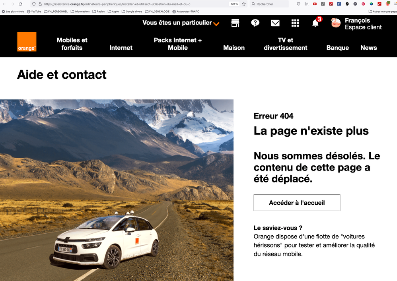
Task: Open notifications via the bell with badge 3
Action: coord(315,23)
